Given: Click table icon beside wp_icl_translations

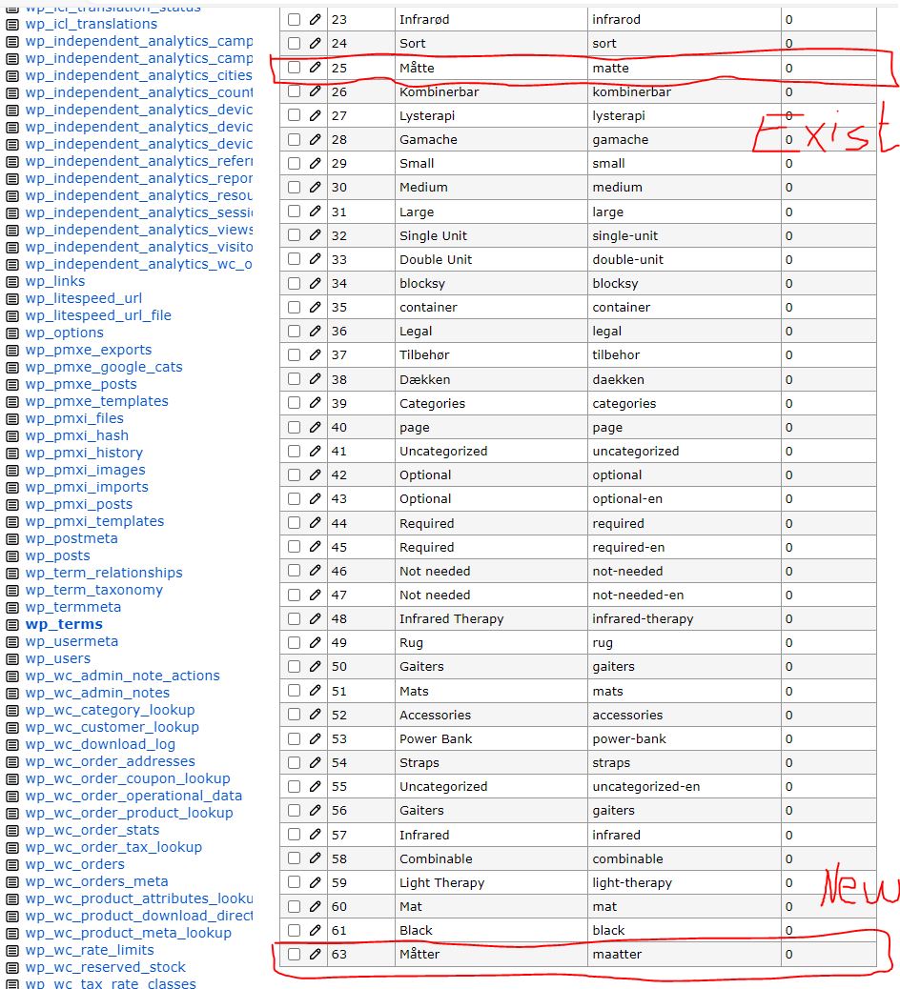Looking at the screenshot, I should [x=12, y=25].
